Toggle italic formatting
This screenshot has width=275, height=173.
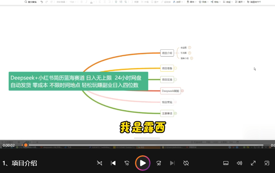click(x=86, y=2)
